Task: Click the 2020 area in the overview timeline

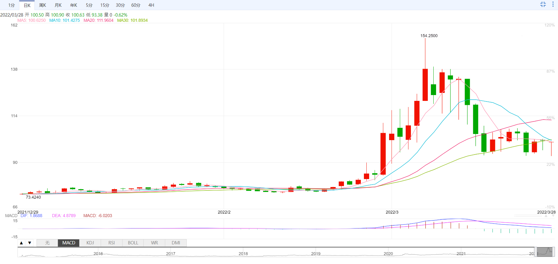Action: pos(388,254)
